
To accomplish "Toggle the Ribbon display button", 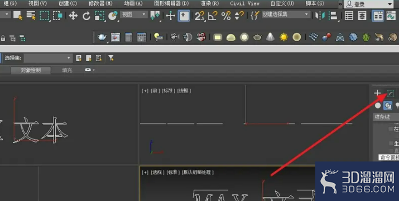I will 378,16.
